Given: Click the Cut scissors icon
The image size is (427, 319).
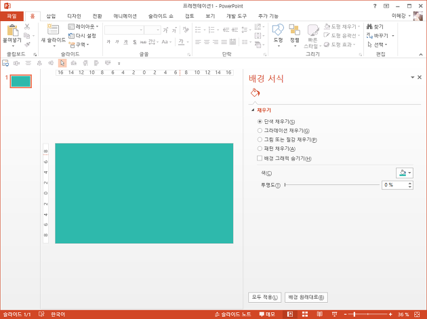Looking at the screenshot, I should (27, 26).
